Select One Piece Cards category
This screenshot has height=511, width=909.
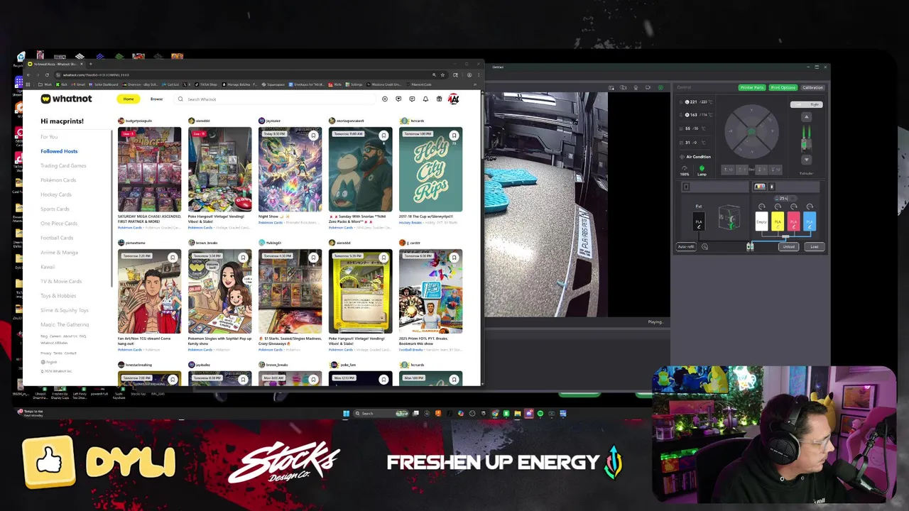(59, 224)
